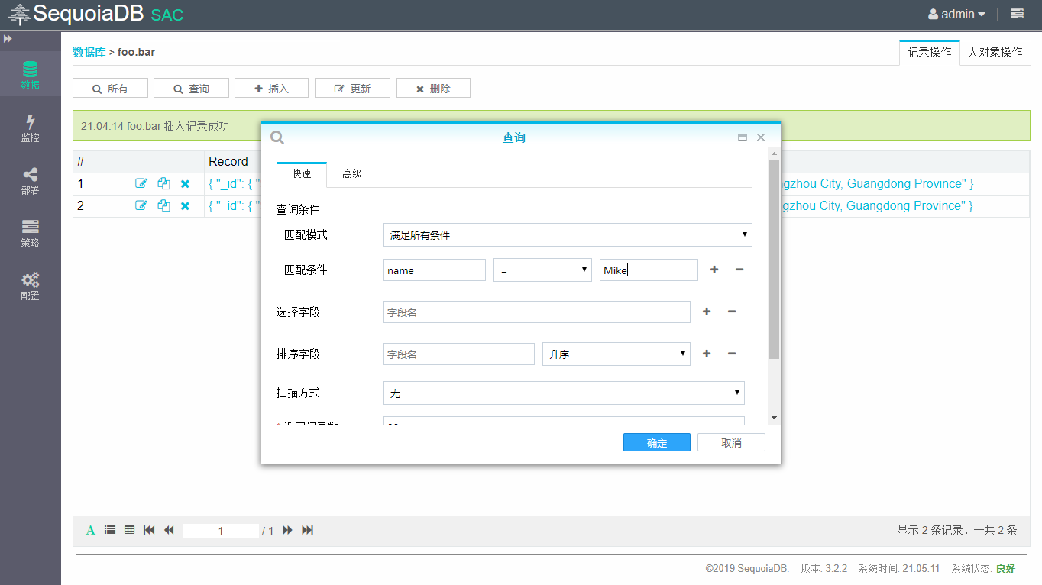Click the edit icon for record 1
1042x585 pixels.
pos(141,184)
